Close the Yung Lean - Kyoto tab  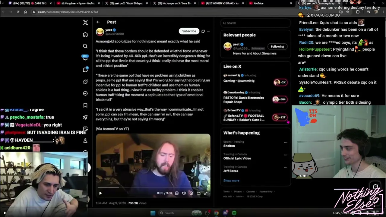pyautogui.click(x=99, y=3)
